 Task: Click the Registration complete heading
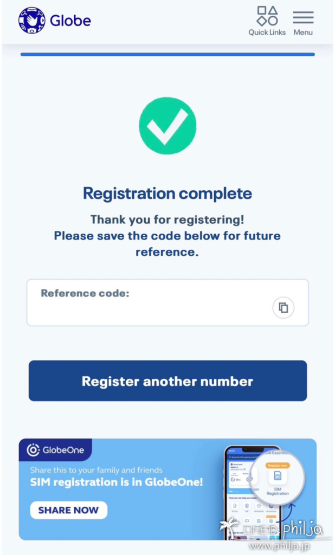(168, 193)
